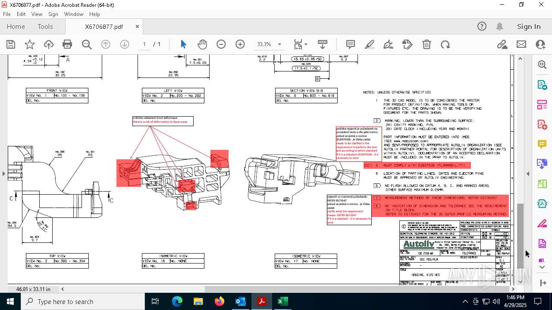Open Outlook from the taskbar

[x=240, y=301]
